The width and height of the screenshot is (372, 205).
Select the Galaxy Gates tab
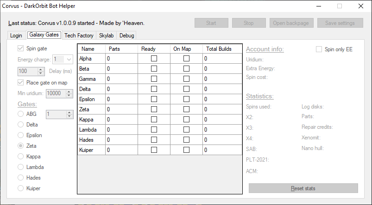coord(44,35)
